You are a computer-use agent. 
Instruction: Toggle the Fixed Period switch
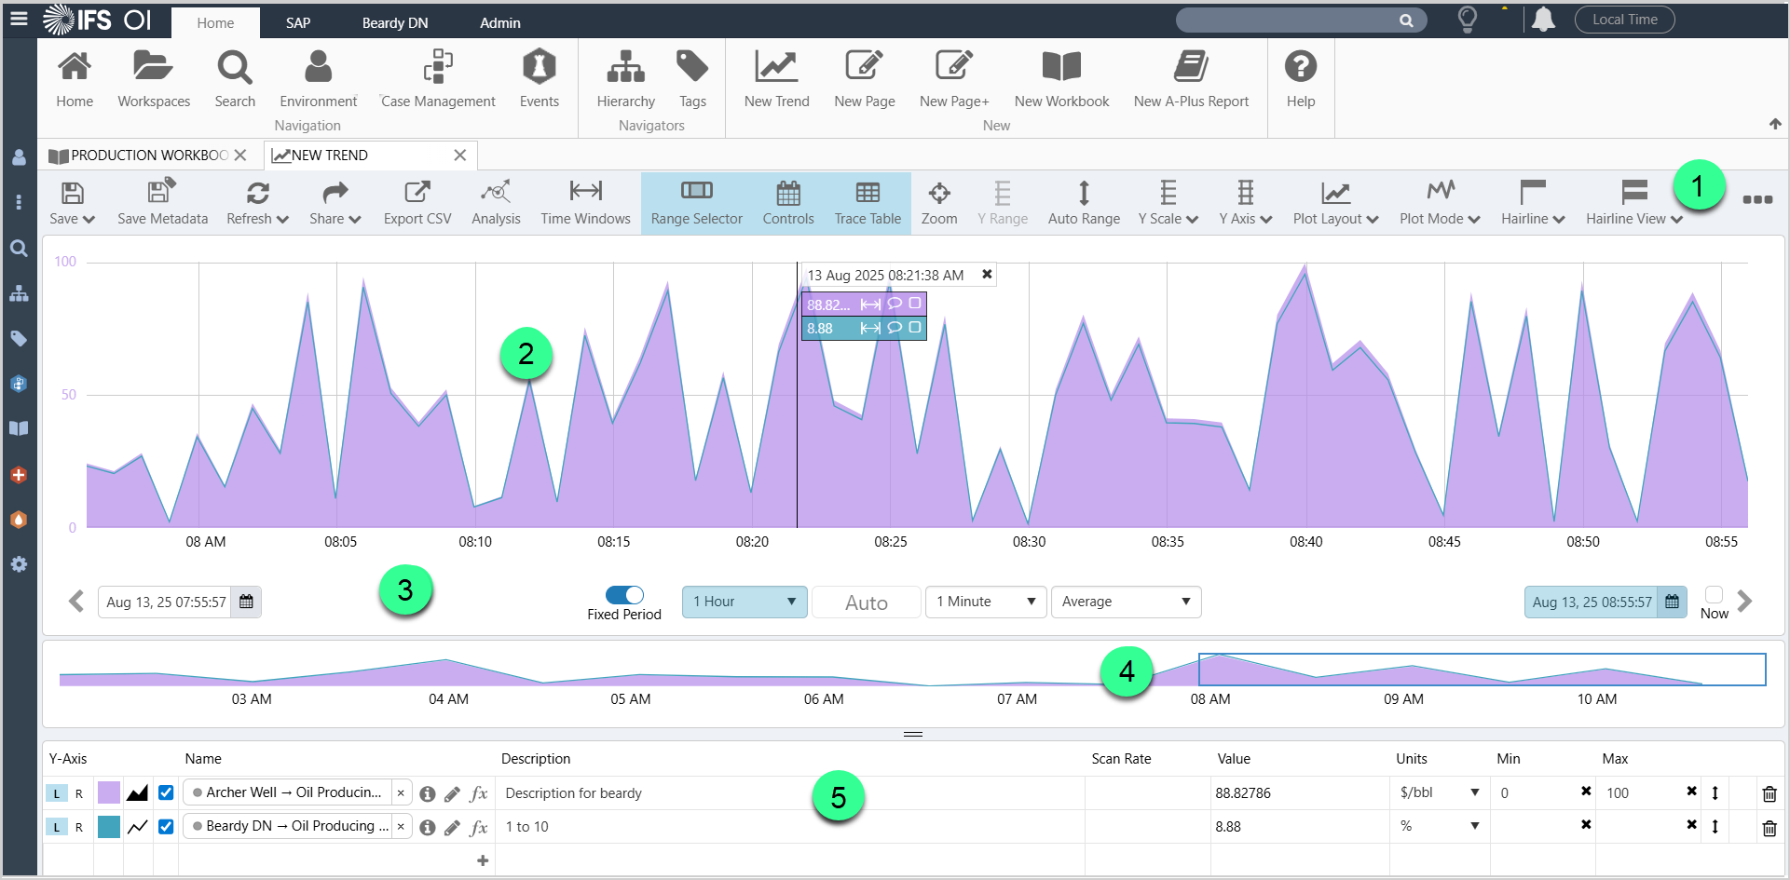coord(624,595)
